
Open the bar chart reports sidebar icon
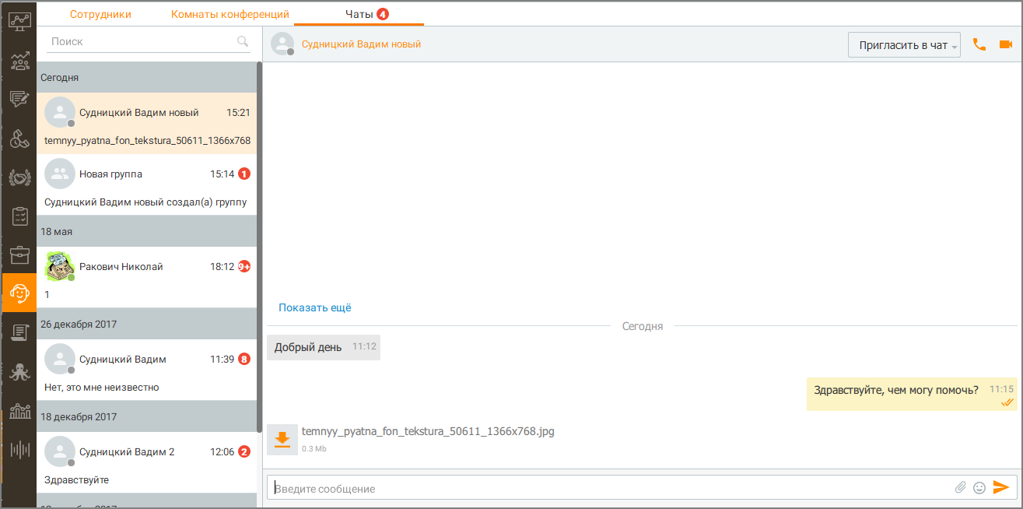[19, 411]
